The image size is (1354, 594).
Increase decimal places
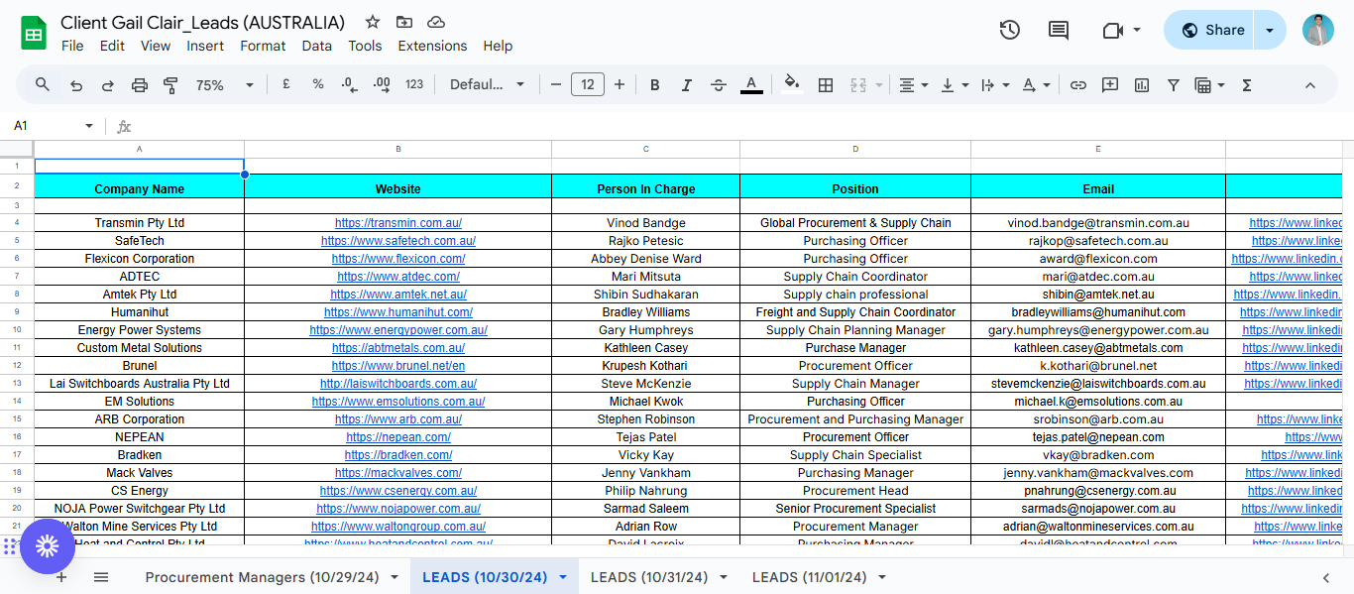click(x=382, y=84)
